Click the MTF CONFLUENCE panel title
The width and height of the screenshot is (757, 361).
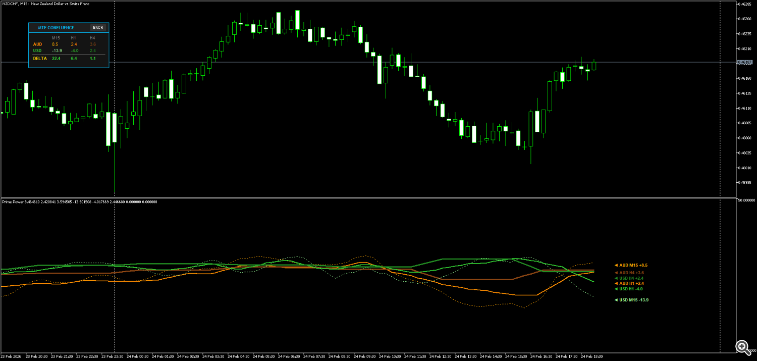[56, 28]
